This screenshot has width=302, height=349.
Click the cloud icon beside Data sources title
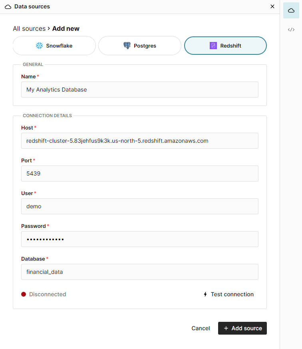click(x=8, y=6)
